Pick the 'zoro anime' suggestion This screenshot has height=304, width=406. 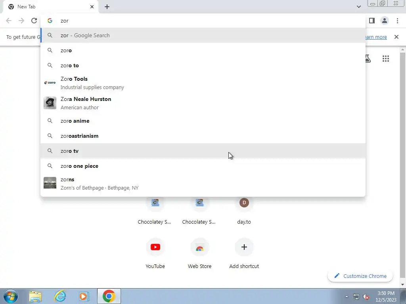tap(203, 121)
